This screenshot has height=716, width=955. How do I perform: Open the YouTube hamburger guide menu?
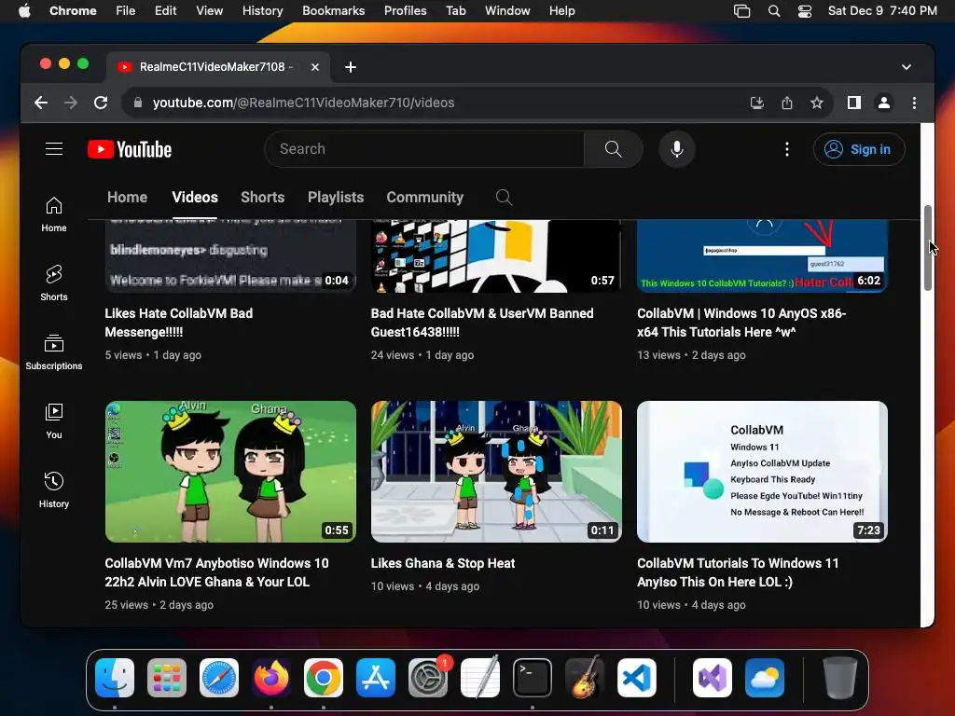tap(54, 149)
